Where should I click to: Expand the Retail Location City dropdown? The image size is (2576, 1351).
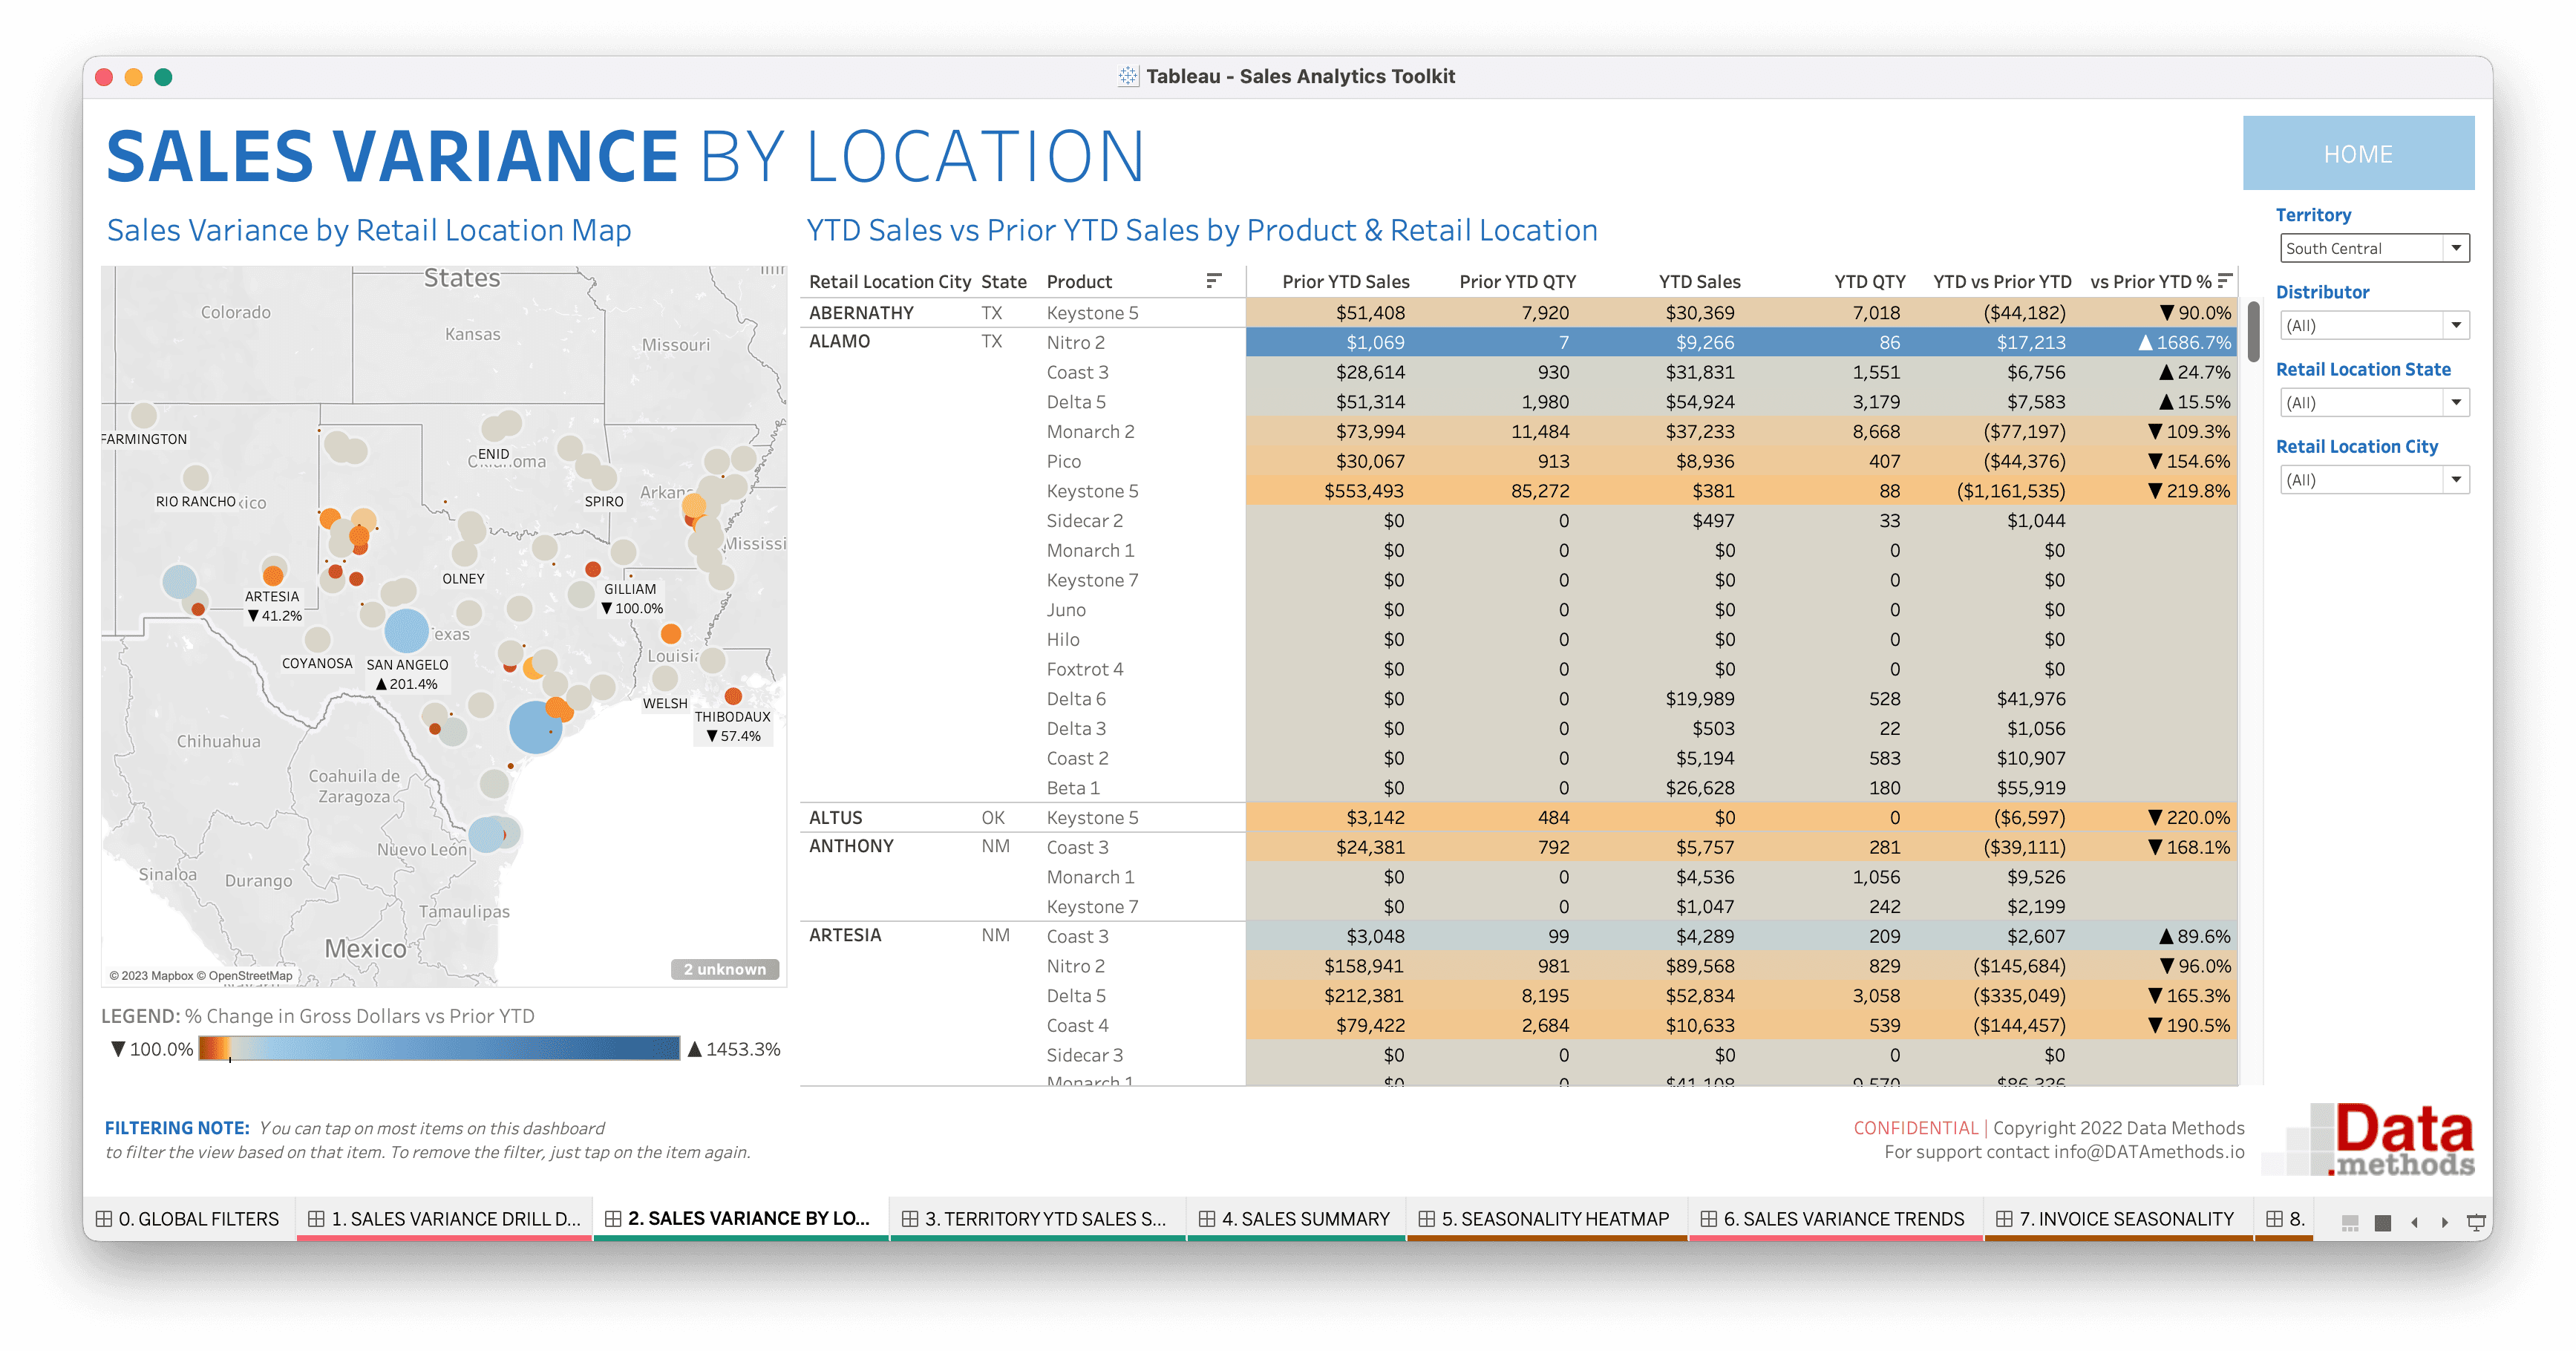click(2456, 480)
